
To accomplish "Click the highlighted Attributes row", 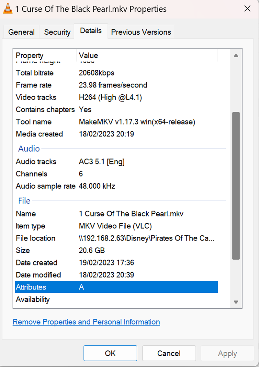I will click(x=117, y=287).
